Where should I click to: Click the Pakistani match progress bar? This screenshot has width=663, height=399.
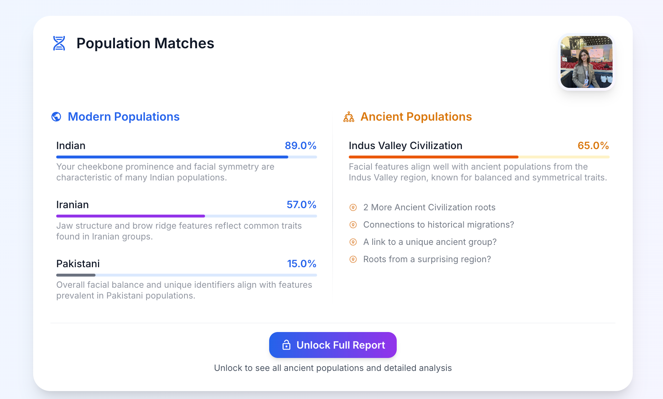tap(186, 275)
